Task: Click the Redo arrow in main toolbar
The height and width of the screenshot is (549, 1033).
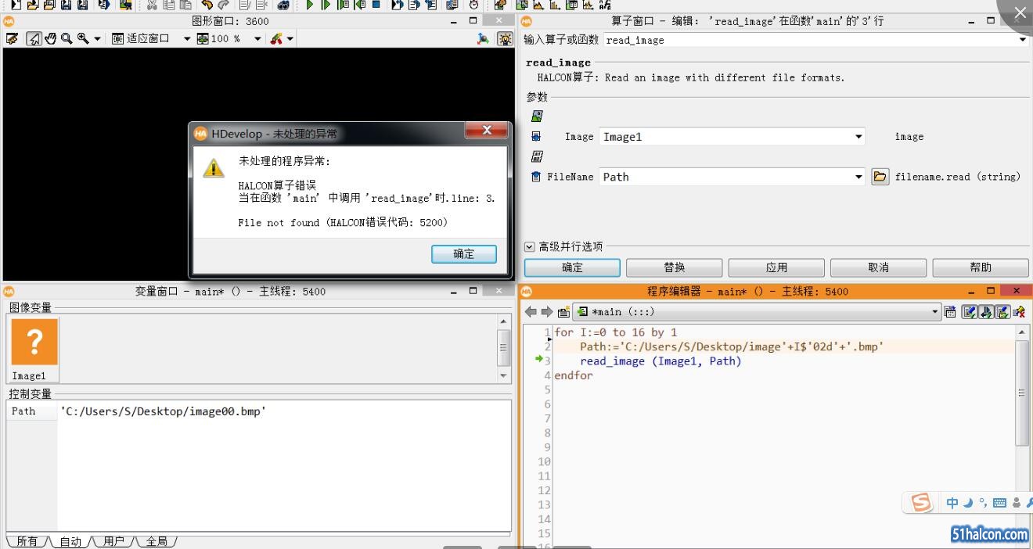Action: (223, 5)
